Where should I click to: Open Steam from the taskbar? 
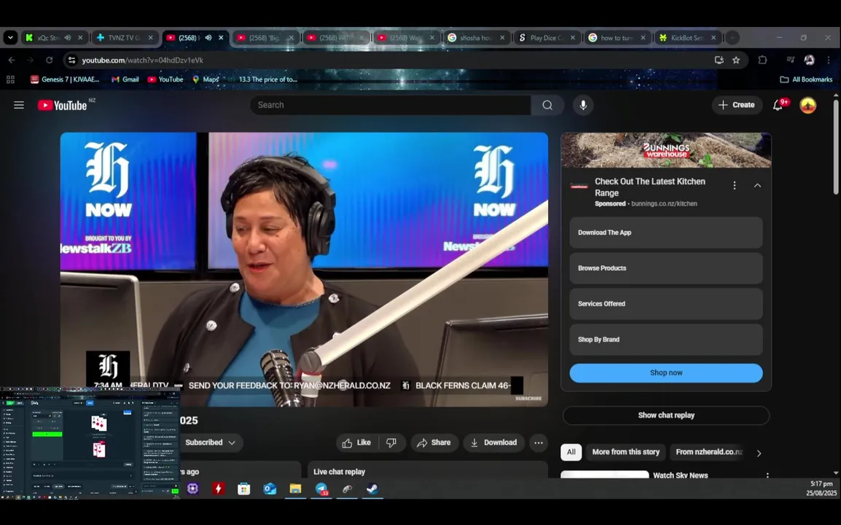(x=372, y=489)
